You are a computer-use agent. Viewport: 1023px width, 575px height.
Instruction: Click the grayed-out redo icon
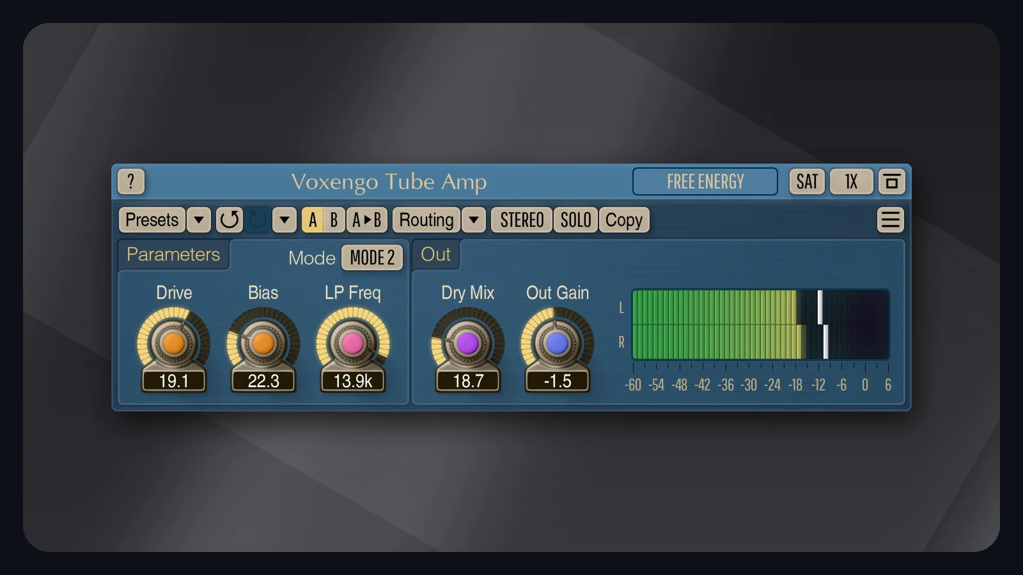(x=258, y=220)
